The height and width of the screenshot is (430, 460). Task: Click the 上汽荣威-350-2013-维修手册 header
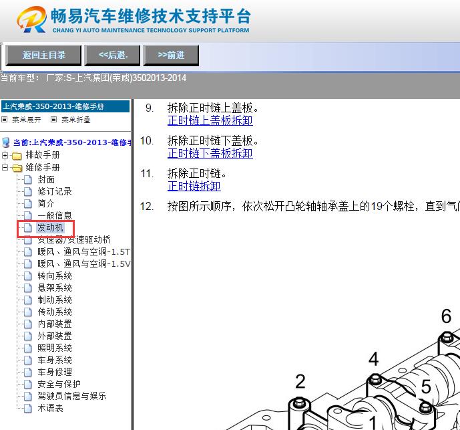[65, 106]
